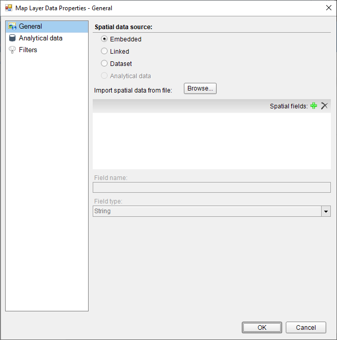Confirm with the OK button
The height and width of the screenshot is (340, 337).
point(262,327)
